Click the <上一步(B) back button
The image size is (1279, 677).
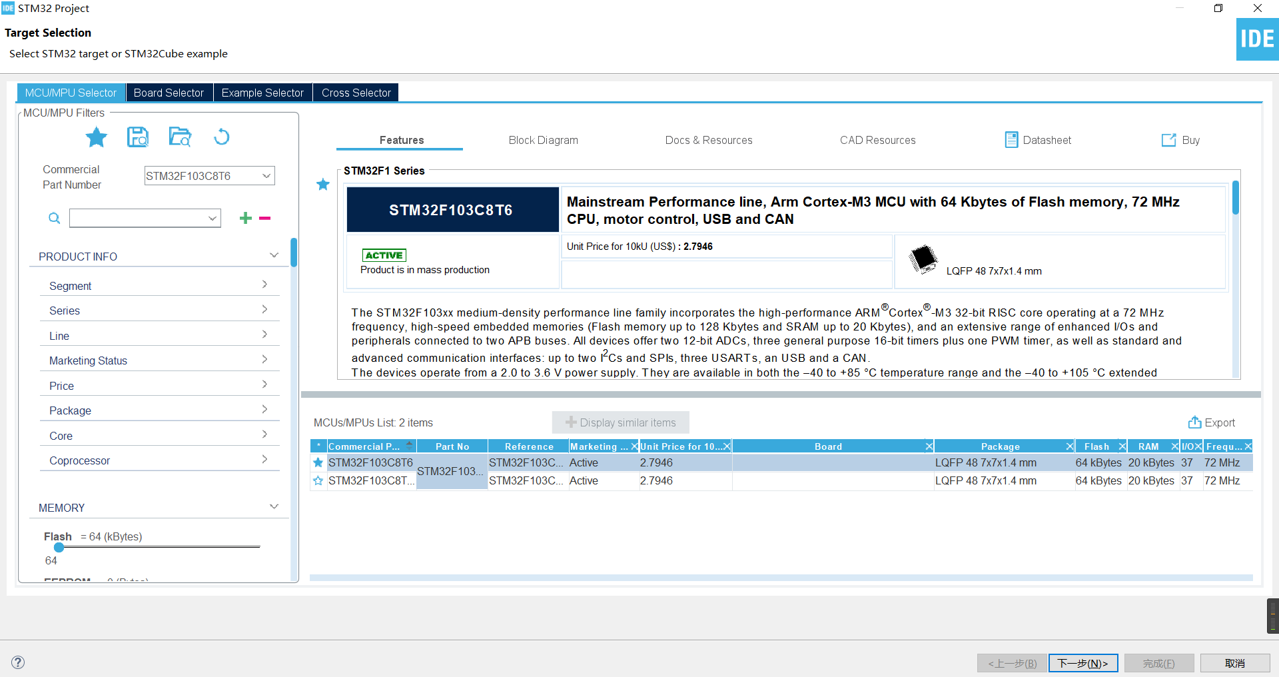click(1013, 663)
